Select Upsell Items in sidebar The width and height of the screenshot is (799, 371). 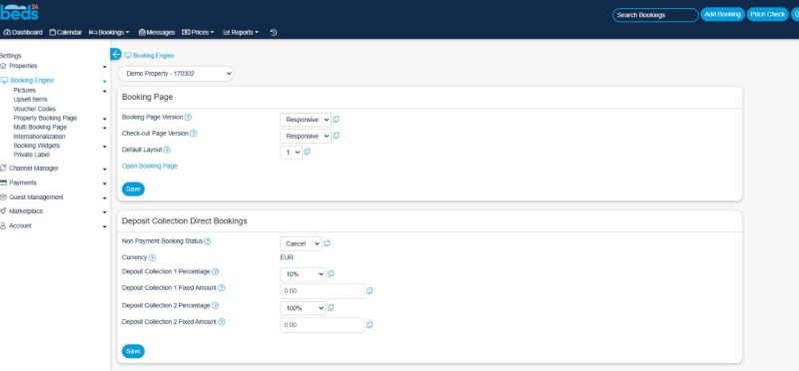pos(31,100)
